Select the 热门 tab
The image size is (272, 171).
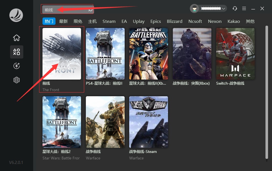[49, 21]
